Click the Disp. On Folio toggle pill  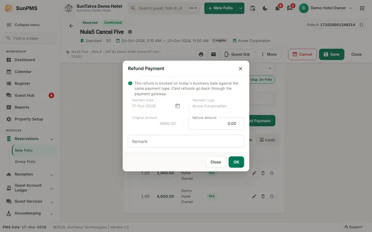[x=262, y=79]
